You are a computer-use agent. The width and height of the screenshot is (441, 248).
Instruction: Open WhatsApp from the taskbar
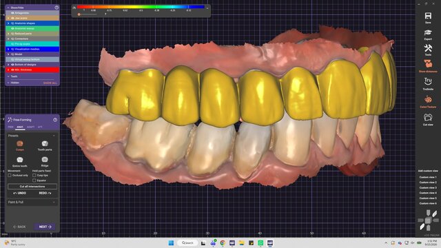(260, 243)
